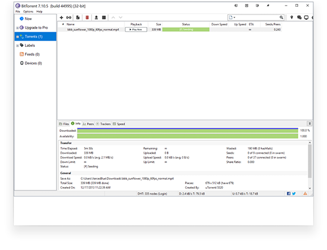The height and width of the screenshot is (250, 327).
Task: Sort by the Seeds/Peers column header
Action: (x=271, y=24)
